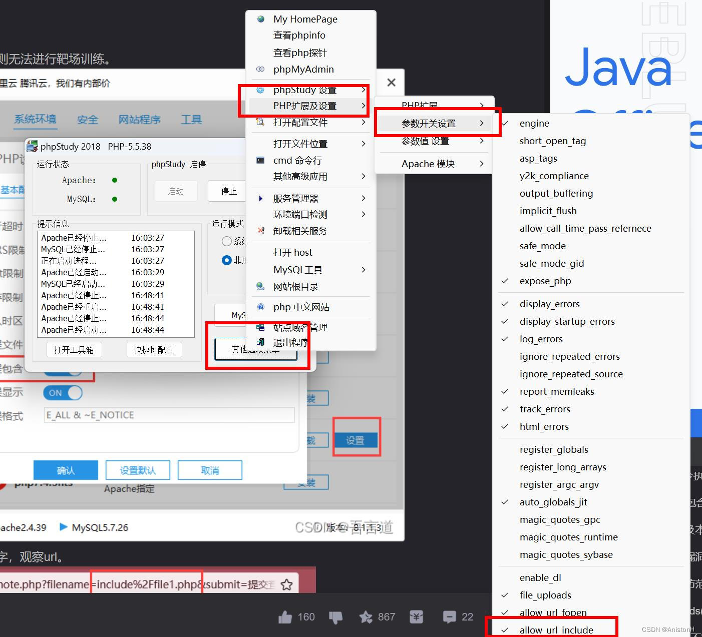Image resolution: width=702 pixels, height=637 pixels.
Task: Expand the 环境端口检测 submenu
Action: coord(310,214)
